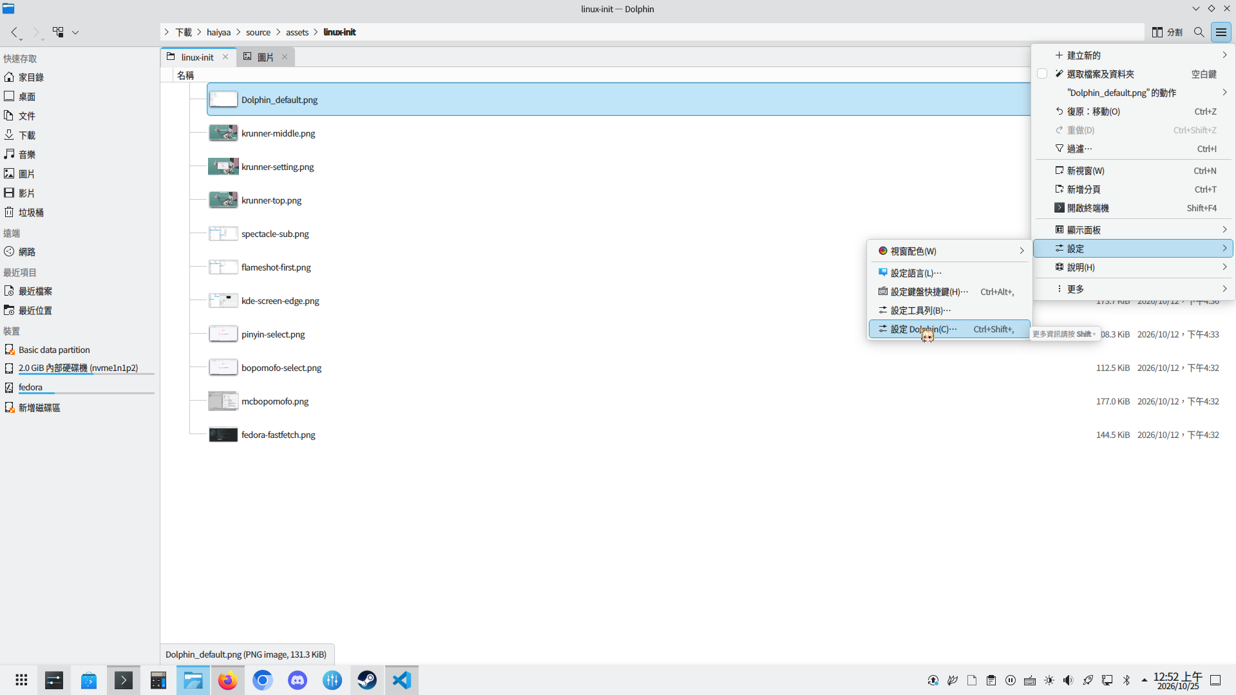Screen dimensions: 1236x695
Task: Open 新視窗 from the menu
Action: (1133, 171)
